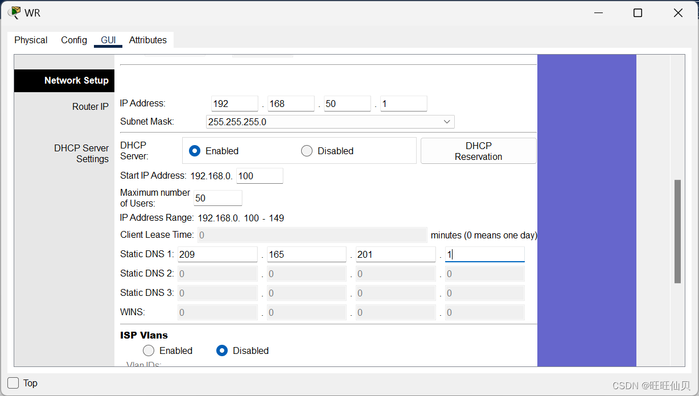This screenshot has height=396, width=699.
Task: Click the Start IP Address field 100
Action: click(260, 176)
